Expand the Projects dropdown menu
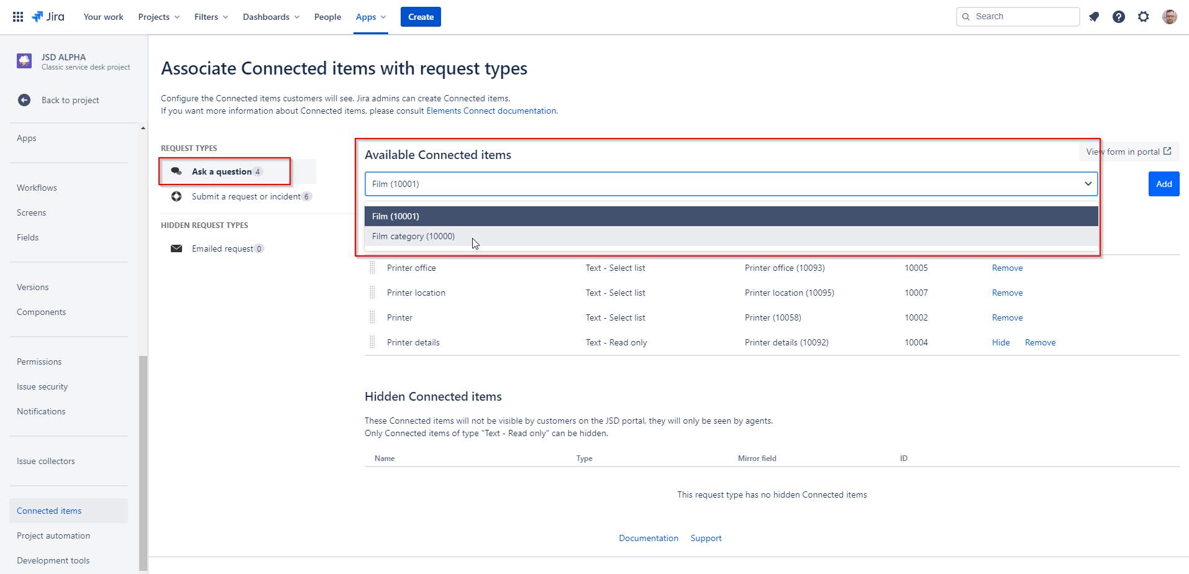Image resolution: width=1189 pixels, height=574 pixels. point(158,17)
